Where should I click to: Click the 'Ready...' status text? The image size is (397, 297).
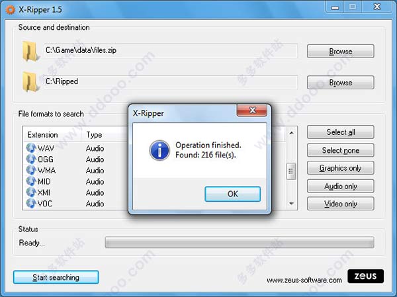pyautogui.click(x=32, y=243)
